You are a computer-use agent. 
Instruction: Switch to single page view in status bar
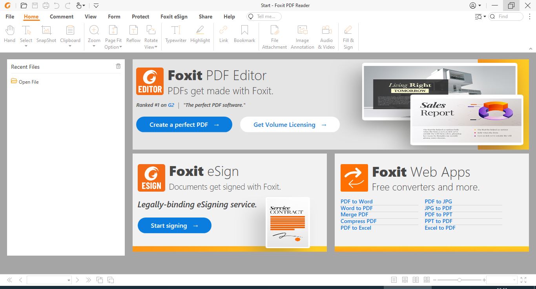click(394, 280)
